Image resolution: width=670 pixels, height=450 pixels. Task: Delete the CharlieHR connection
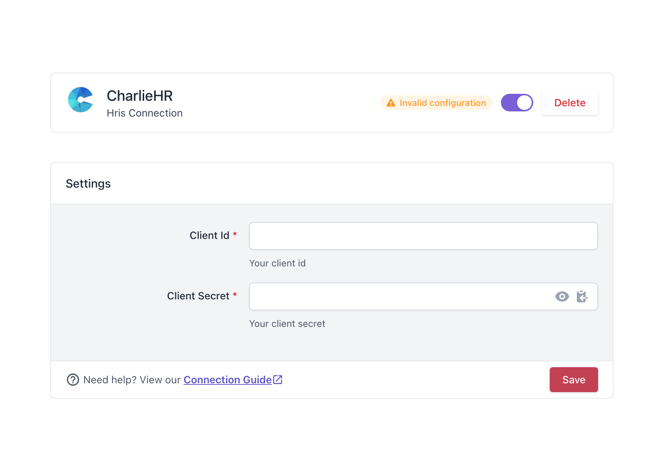click(x=570, y=103)
